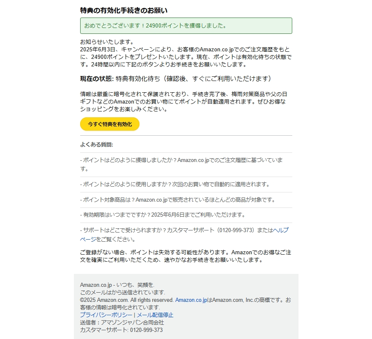Click the メール配信停止 unsubscribe link

pos(155,315)
